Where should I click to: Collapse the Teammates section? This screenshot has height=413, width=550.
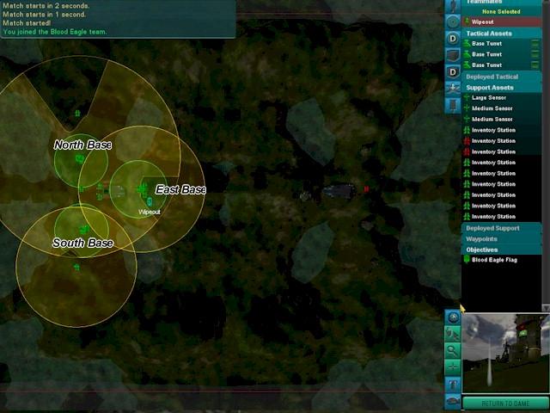pos(502,3)
